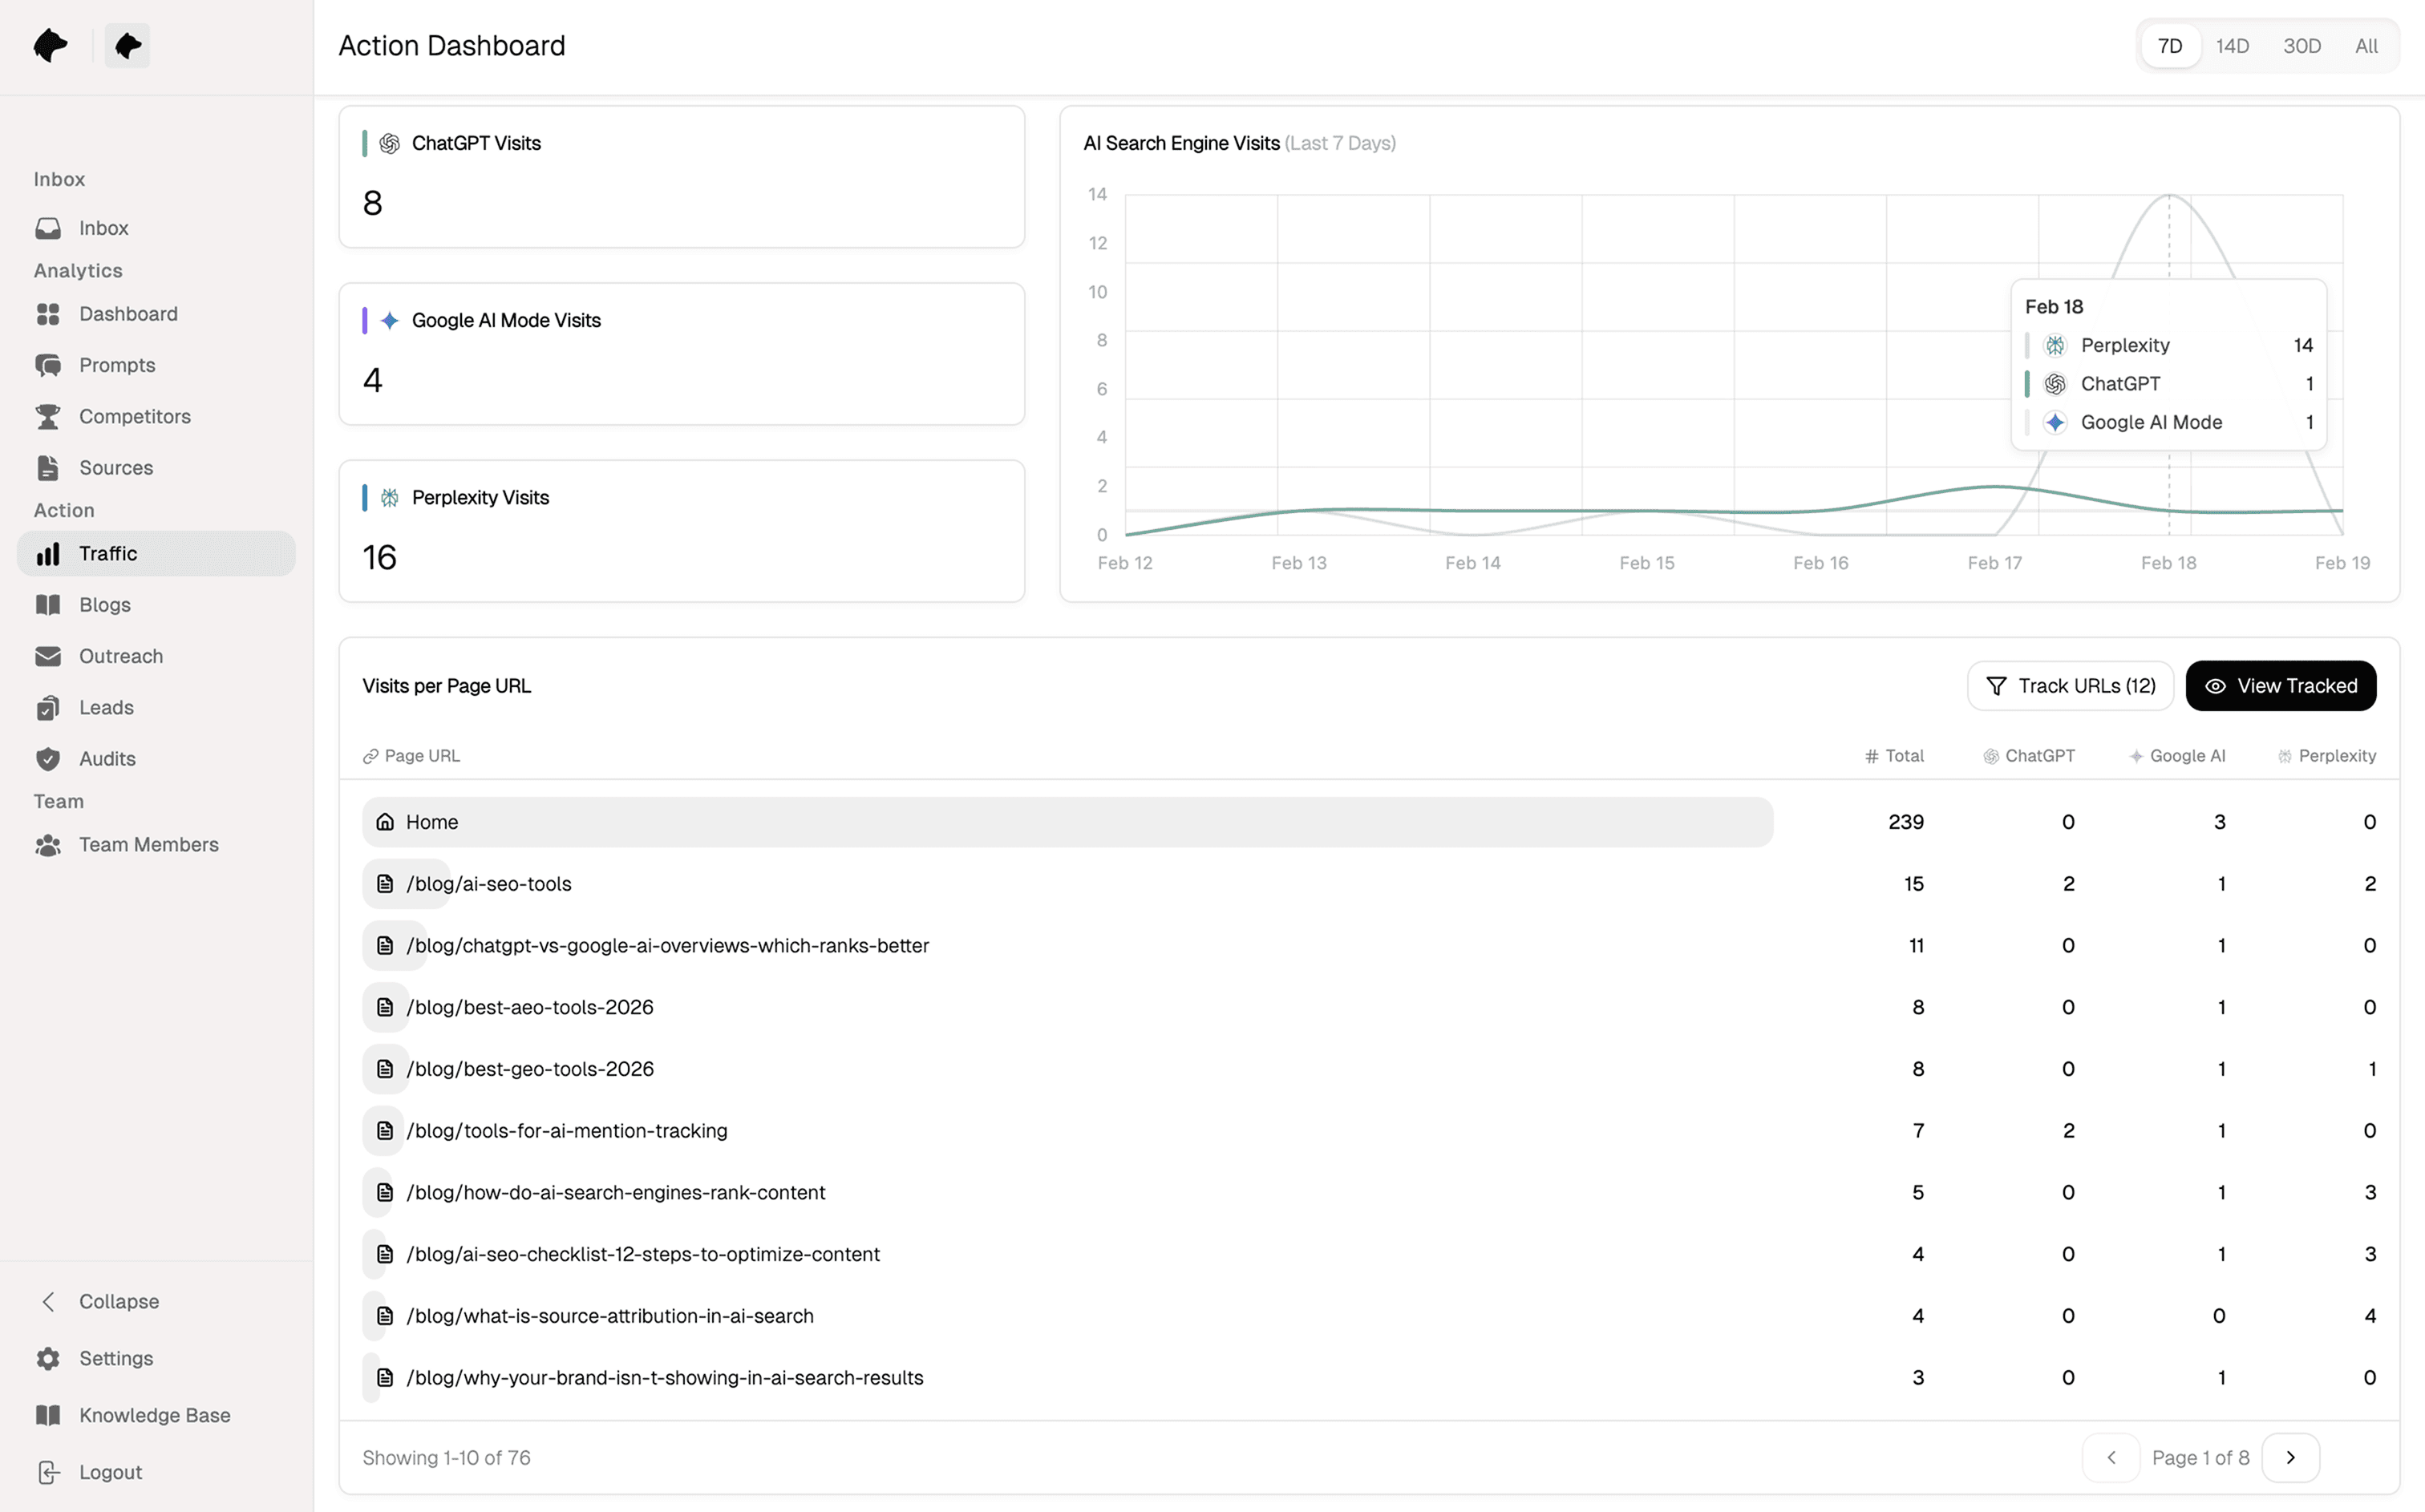Viewport: 2425px width, 1512px height.
Task: Click the Dashboard grid icon
Action: [48, 314]
